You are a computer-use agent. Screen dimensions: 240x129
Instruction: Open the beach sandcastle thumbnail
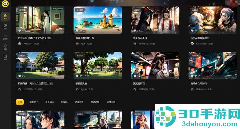click(98, 20)
